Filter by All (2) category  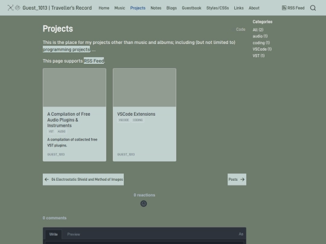(x=258, y=30)
